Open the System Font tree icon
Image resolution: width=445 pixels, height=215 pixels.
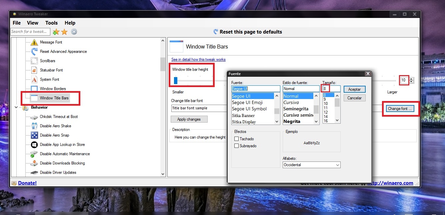[x=34, y=79]
